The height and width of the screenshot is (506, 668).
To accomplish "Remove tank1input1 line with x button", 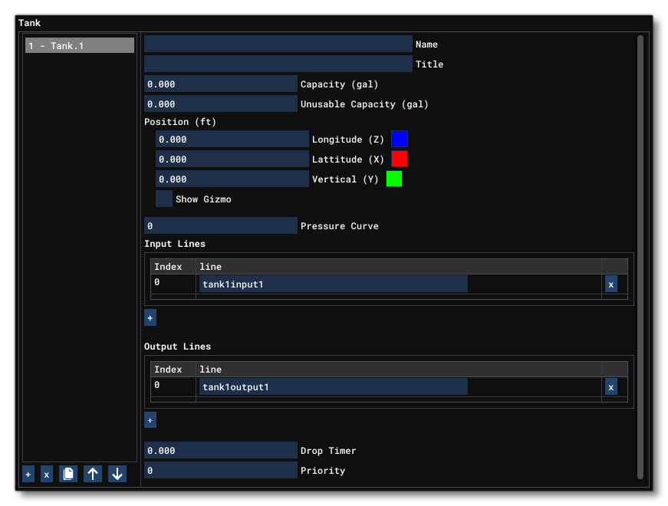I will click(x=610, y=284).
